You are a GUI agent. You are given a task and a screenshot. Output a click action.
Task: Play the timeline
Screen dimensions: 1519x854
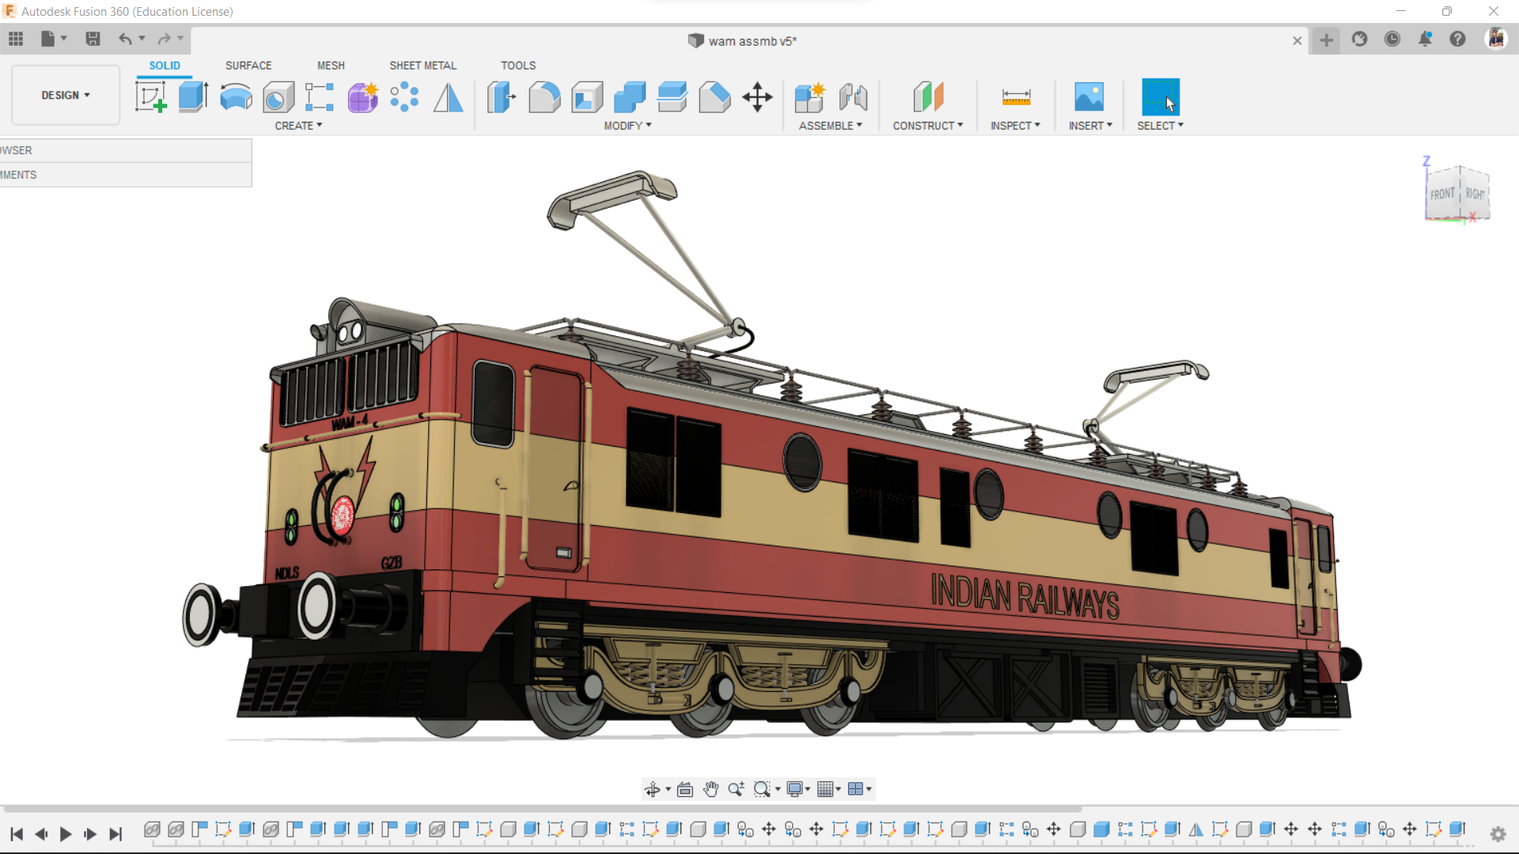pyautogui.click(x=66, y=834)
